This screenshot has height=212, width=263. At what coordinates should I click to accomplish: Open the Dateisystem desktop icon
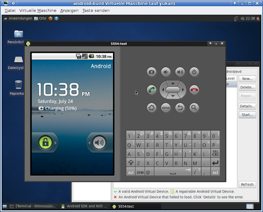coord(18,60)
